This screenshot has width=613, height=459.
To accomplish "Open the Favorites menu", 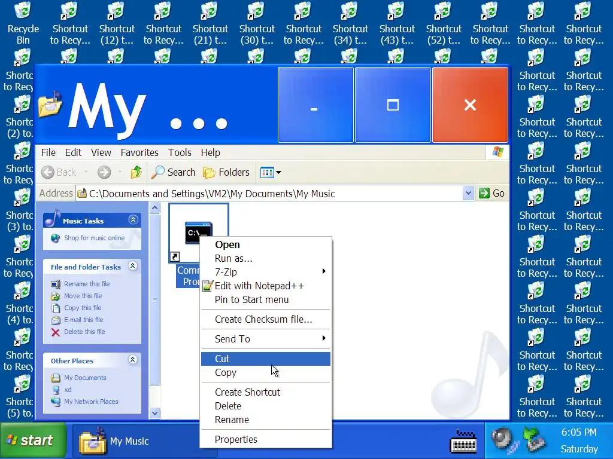I will [x=139, y=152].
